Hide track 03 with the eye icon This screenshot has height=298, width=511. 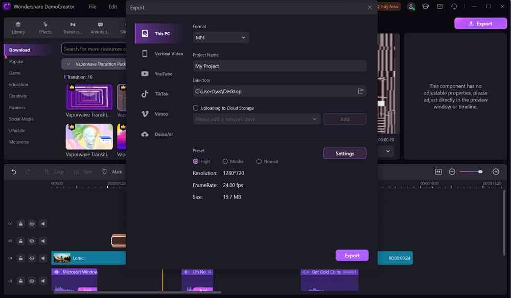[32, 281]
